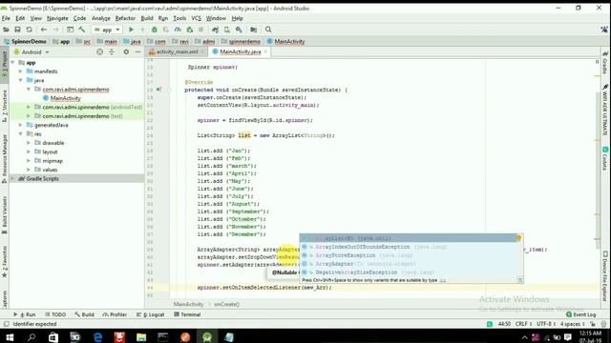Expand the drawable folder

[x=29, y=143]
